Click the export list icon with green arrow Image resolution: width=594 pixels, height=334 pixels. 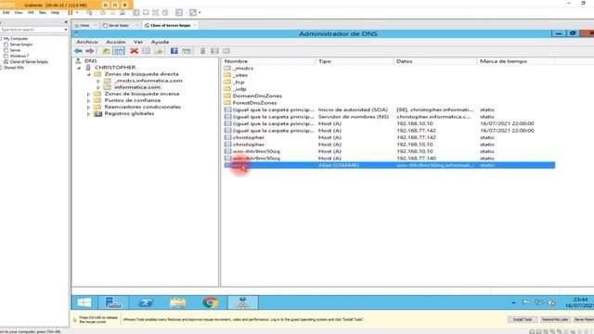[159, 51]
